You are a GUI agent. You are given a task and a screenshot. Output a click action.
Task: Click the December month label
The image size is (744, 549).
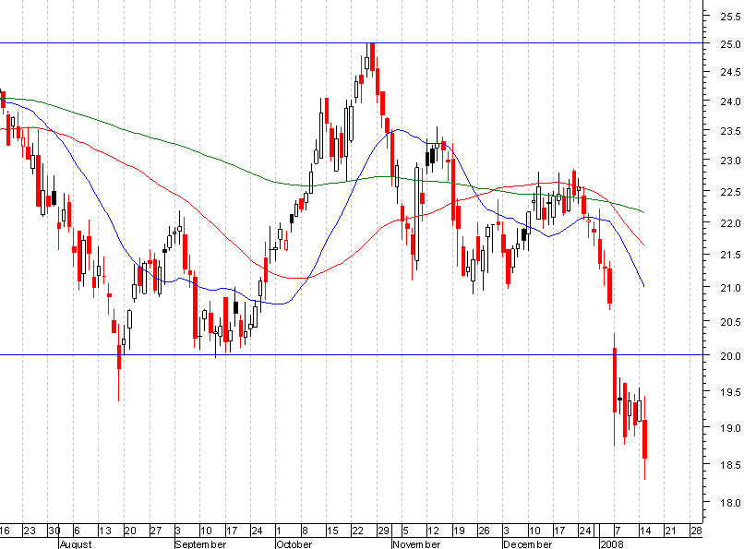[528, 543]
